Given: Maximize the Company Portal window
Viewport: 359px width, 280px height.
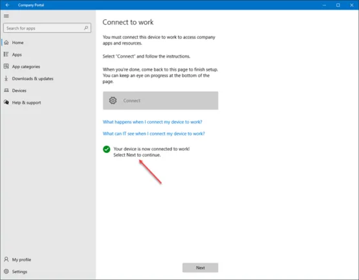Looking at the screenshot, I should tap(338, 5).
